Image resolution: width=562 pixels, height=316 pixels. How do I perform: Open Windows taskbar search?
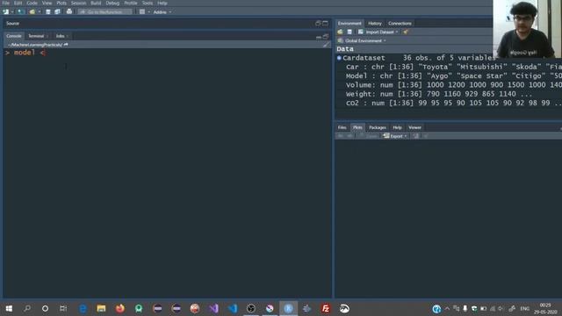pos(27,308)
